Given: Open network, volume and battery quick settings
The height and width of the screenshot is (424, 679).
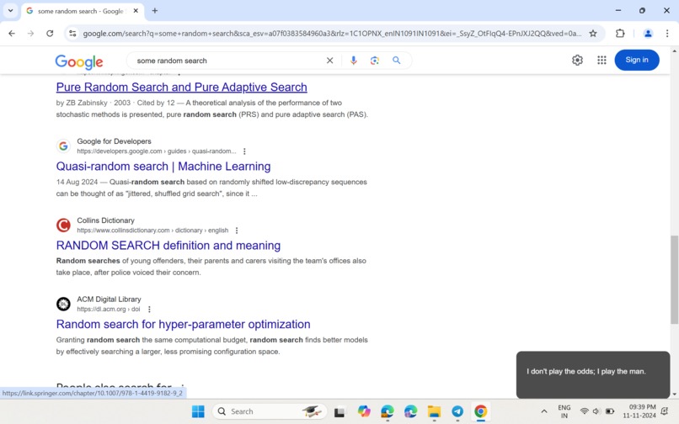Looking at the screenshot, I should click(x=596, y=411).
